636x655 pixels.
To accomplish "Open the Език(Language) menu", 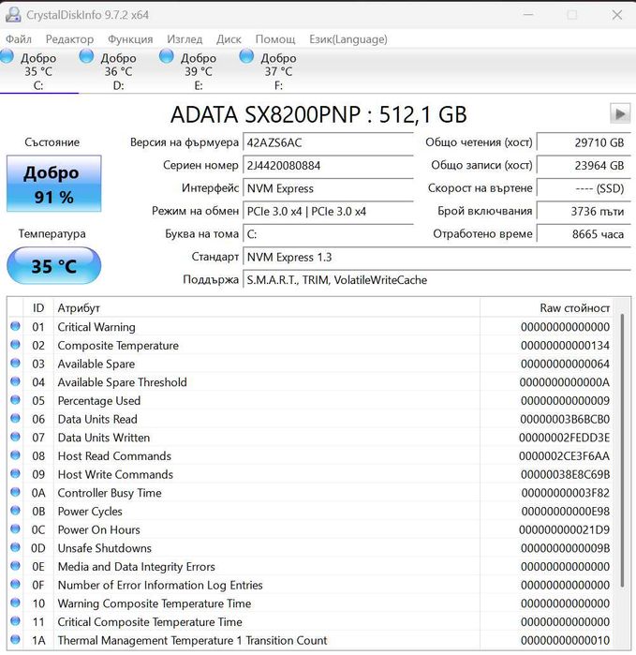I will click(x=348, y=39).
